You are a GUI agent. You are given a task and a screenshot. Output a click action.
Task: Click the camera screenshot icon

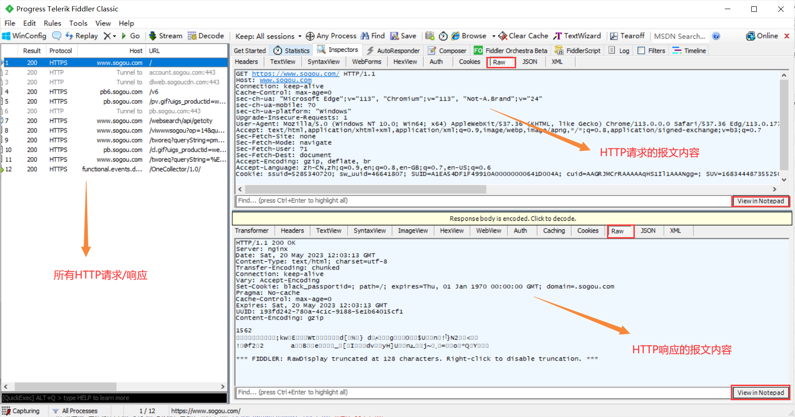[430, 36]
